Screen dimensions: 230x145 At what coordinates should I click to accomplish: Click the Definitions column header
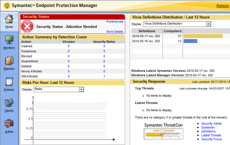pos(147,31)
